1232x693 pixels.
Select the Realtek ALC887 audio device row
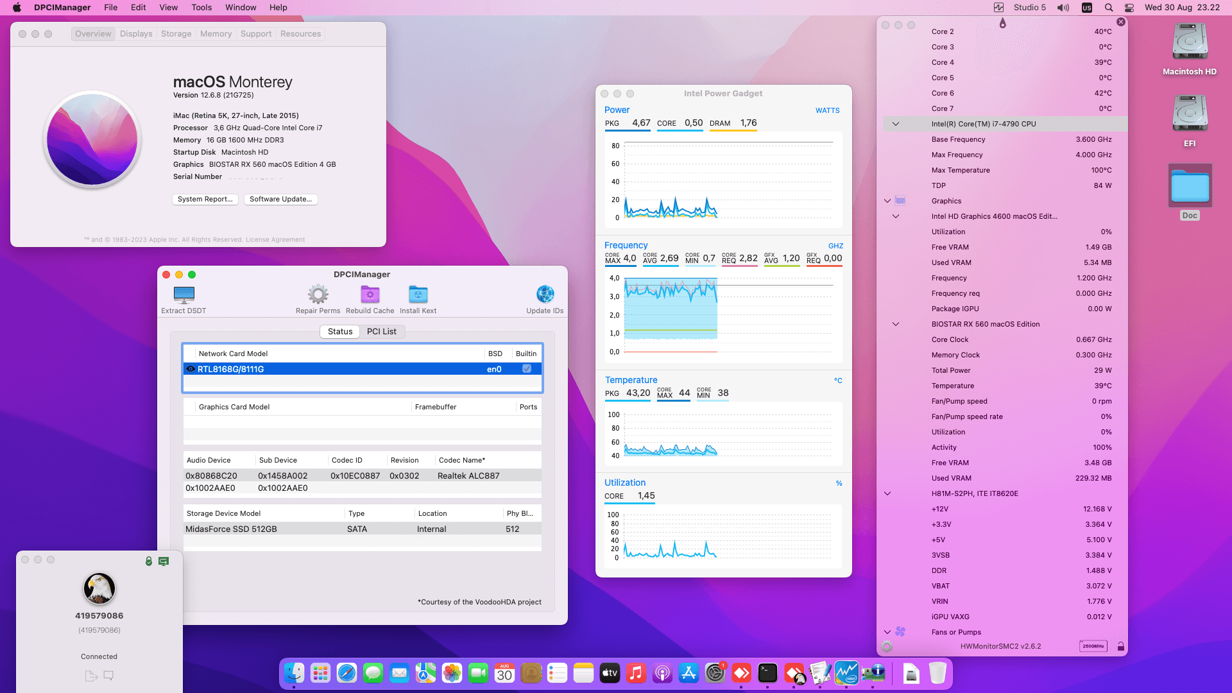click(363, 476)
